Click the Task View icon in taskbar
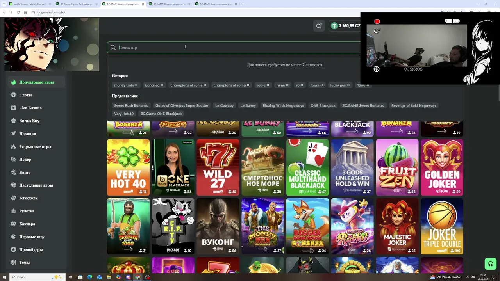 point(70,277)
